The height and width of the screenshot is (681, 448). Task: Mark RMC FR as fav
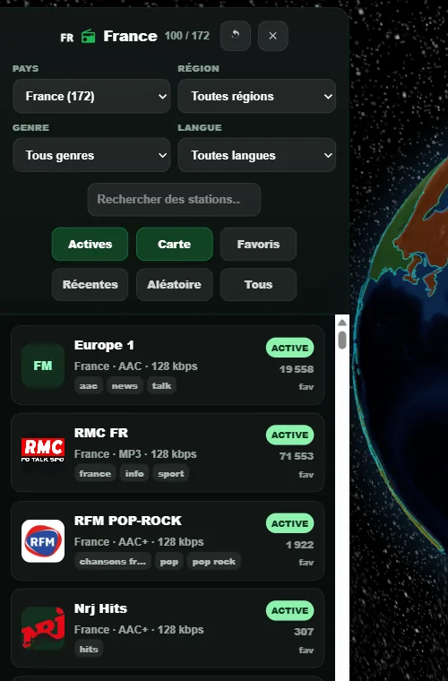pyautogui.click(x=306, y=474)
